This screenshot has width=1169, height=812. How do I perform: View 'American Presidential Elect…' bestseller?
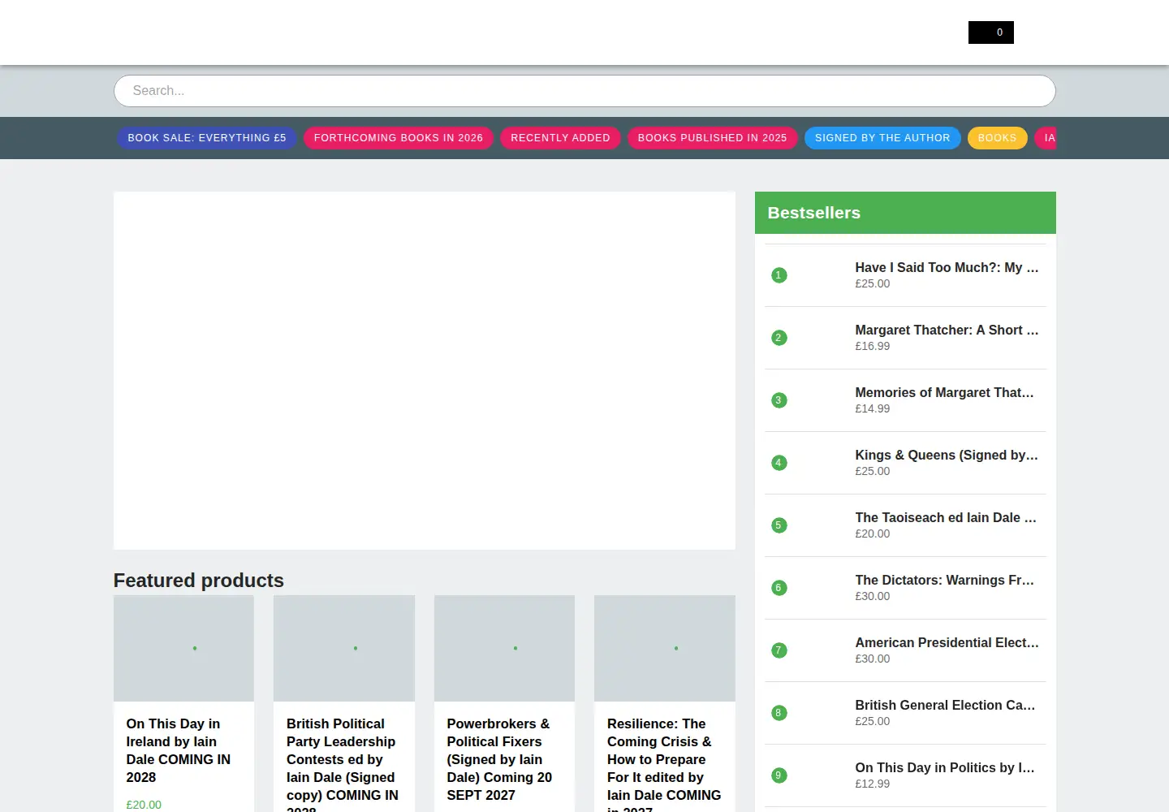coord(947,643)
